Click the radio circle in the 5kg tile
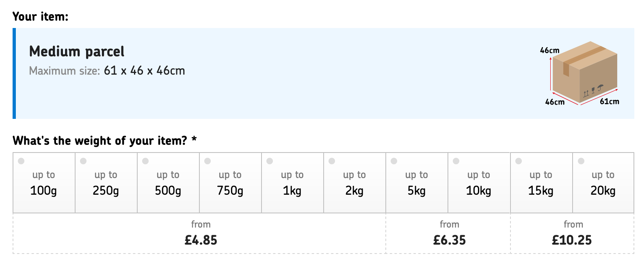Image resolution: width=640 pixels, height=258 pixels. [394, 161]
